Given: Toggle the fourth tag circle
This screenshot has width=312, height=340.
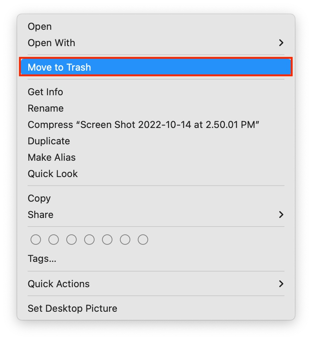Looking at the screenshot, I should [89, 240].
